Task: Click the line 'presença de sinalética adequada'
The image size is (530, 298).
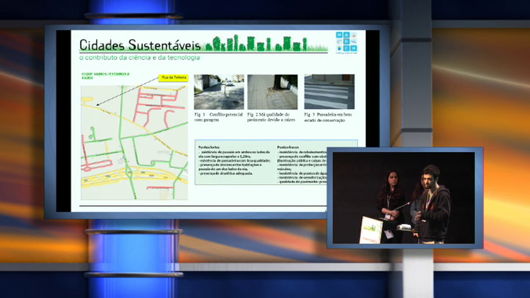Action: tap(226, 174)
